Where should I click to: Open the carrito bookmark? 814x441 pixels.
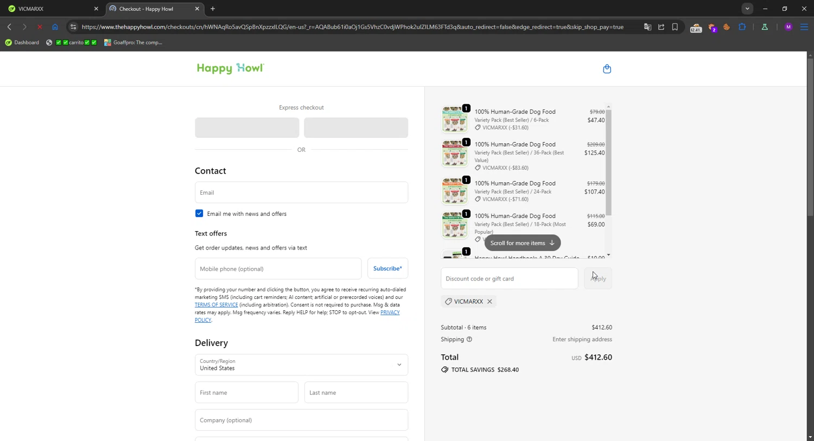pyautogui.click(x=72, y=42)
